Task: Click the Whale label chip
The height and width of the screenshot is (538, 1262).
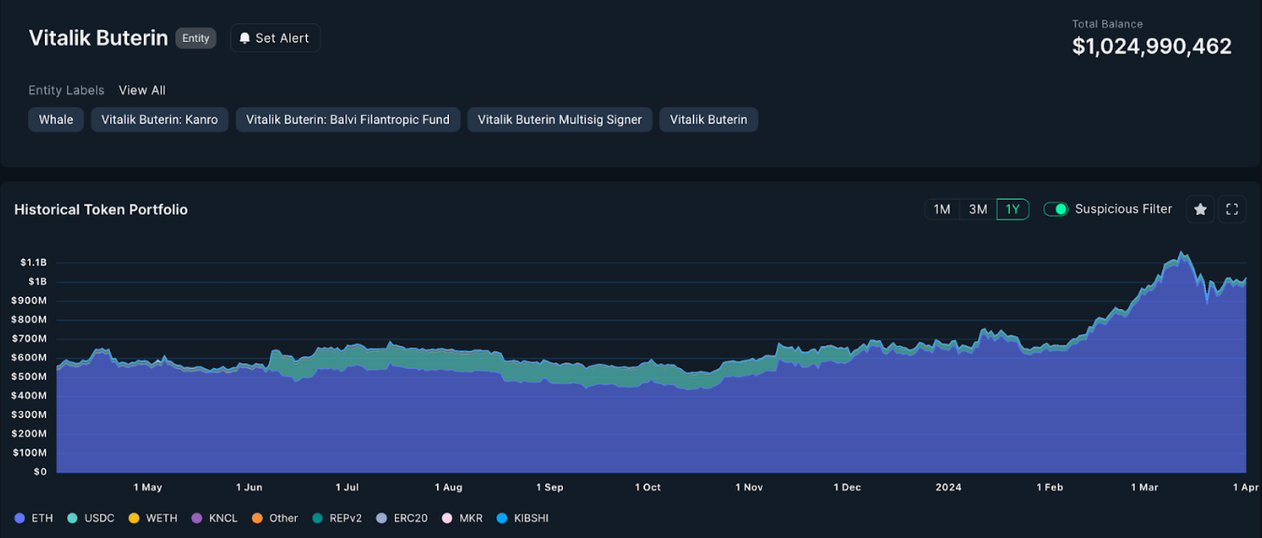Action: point(56,120)
